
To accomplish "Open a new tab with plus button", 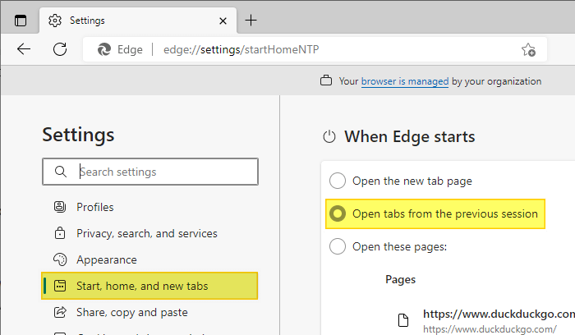I will click(x=251, y=21).
